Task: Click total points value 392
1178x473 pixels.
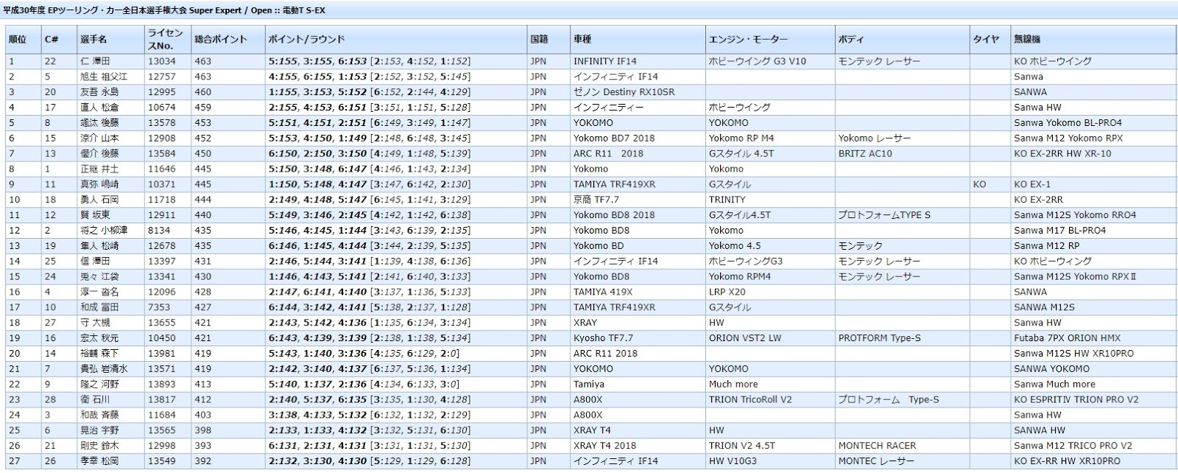Action: point(202,461)
